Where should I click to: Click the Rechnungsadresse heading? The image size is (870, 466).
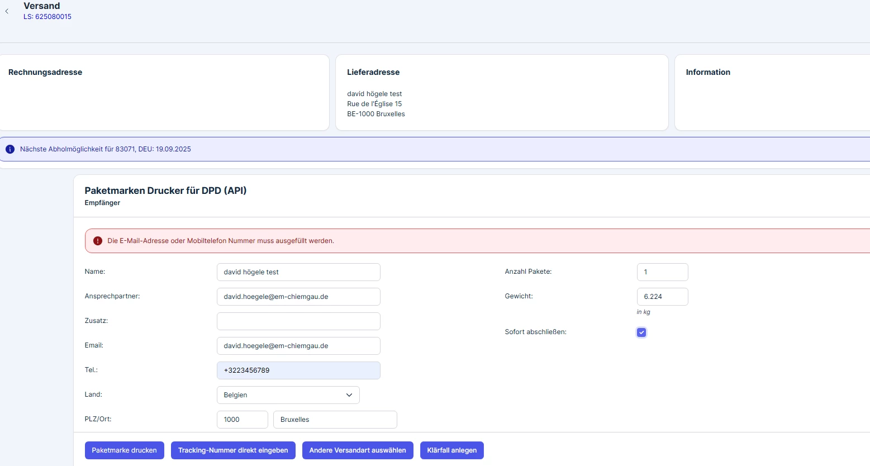click(45, 72)
